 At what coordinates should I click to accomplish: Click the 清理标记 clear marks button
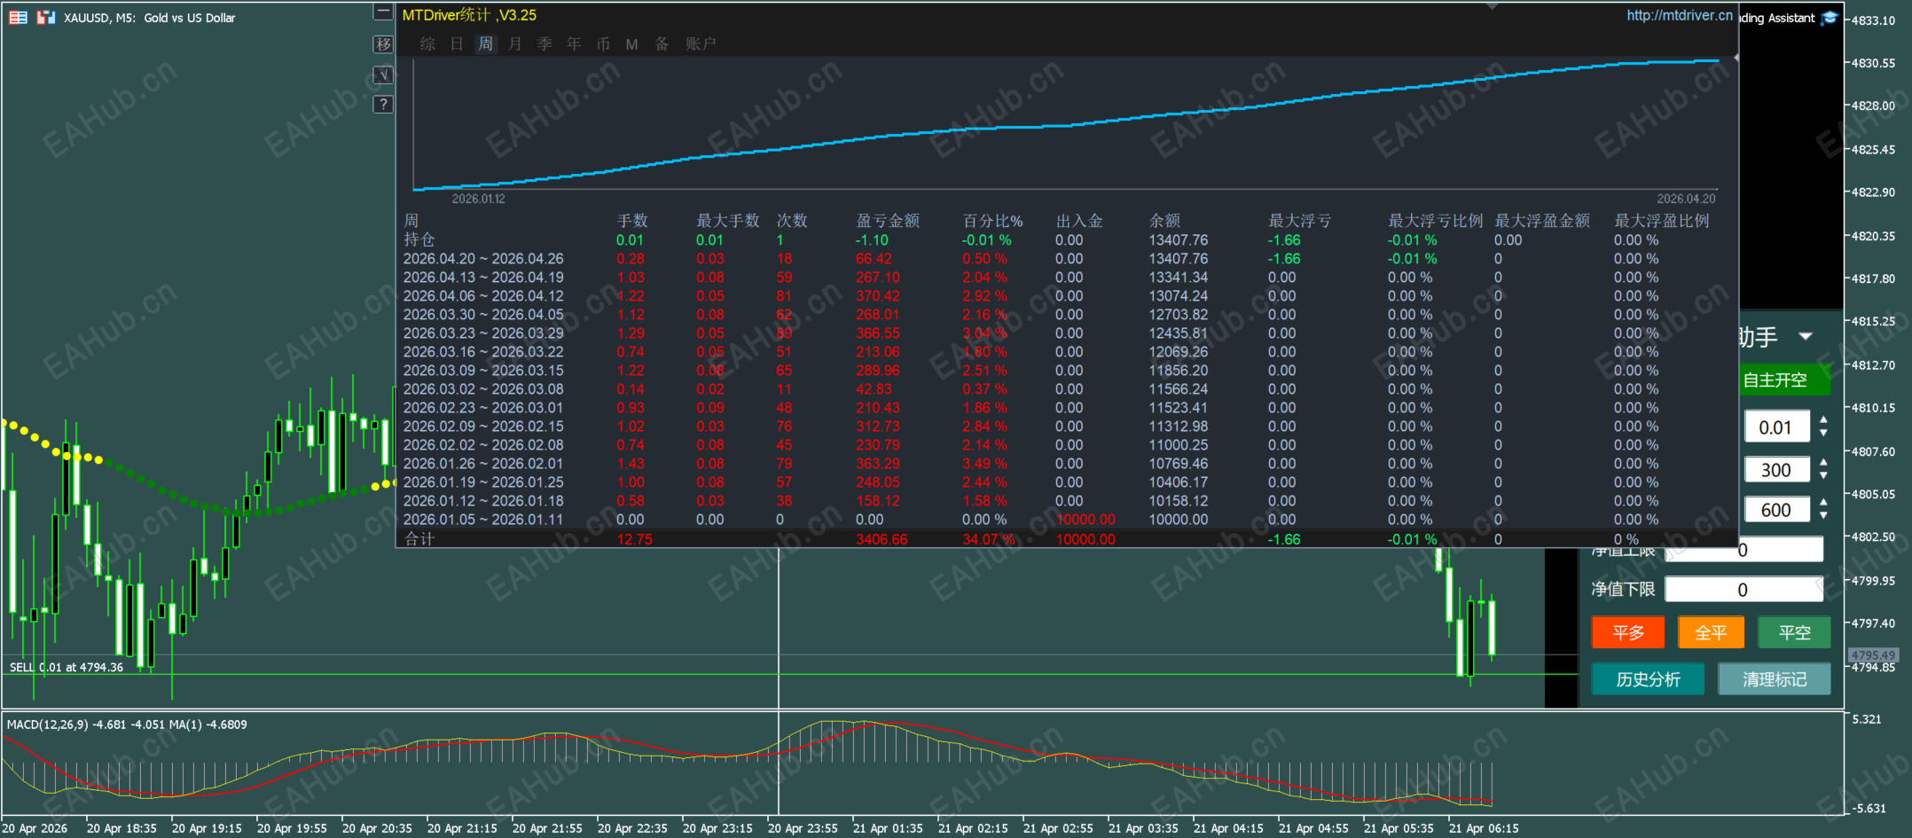coord(1775,679)
